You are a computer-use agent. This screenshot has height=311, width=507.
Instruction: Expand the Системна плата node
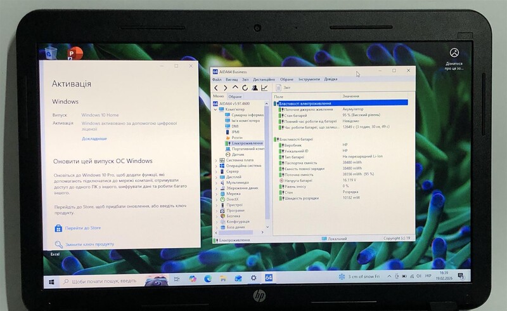click(216, 161)
